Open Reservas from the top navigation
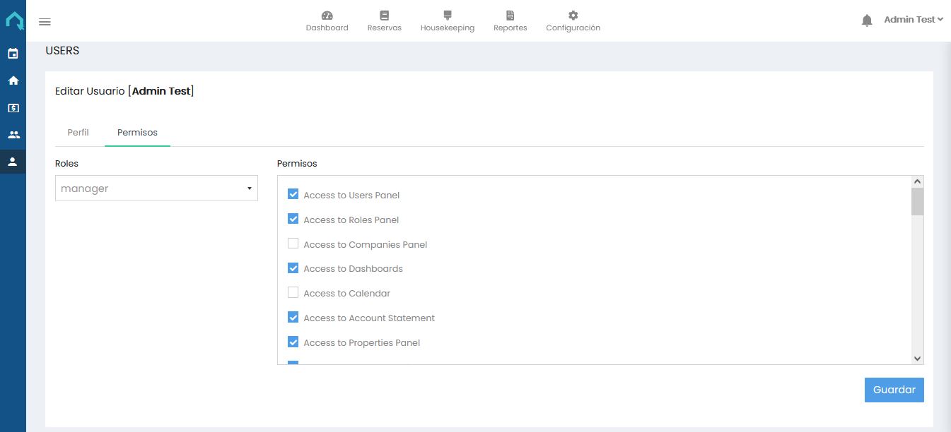Viewport: 951px width, 432px height. point(384,20)
